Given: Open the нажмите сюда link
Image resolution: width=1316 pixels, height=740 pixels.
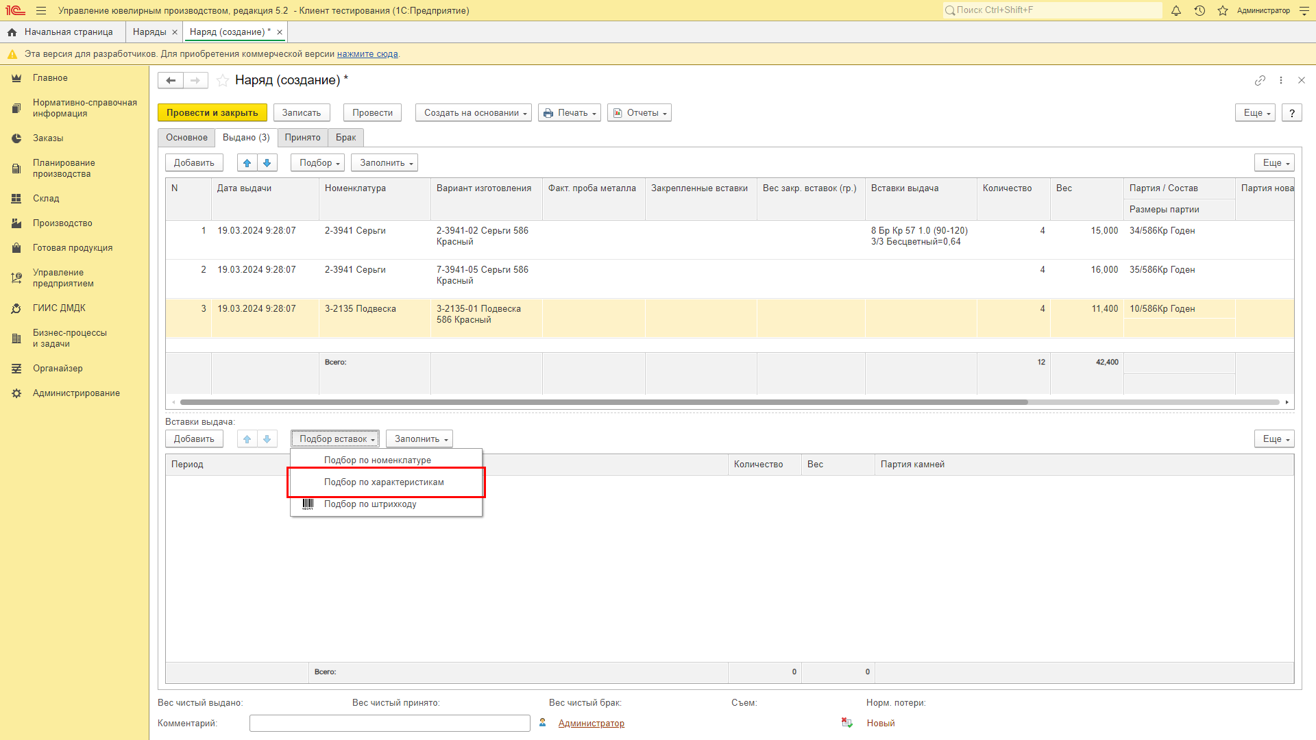Looking at the screenshot, I should click(x=367, y=54).
